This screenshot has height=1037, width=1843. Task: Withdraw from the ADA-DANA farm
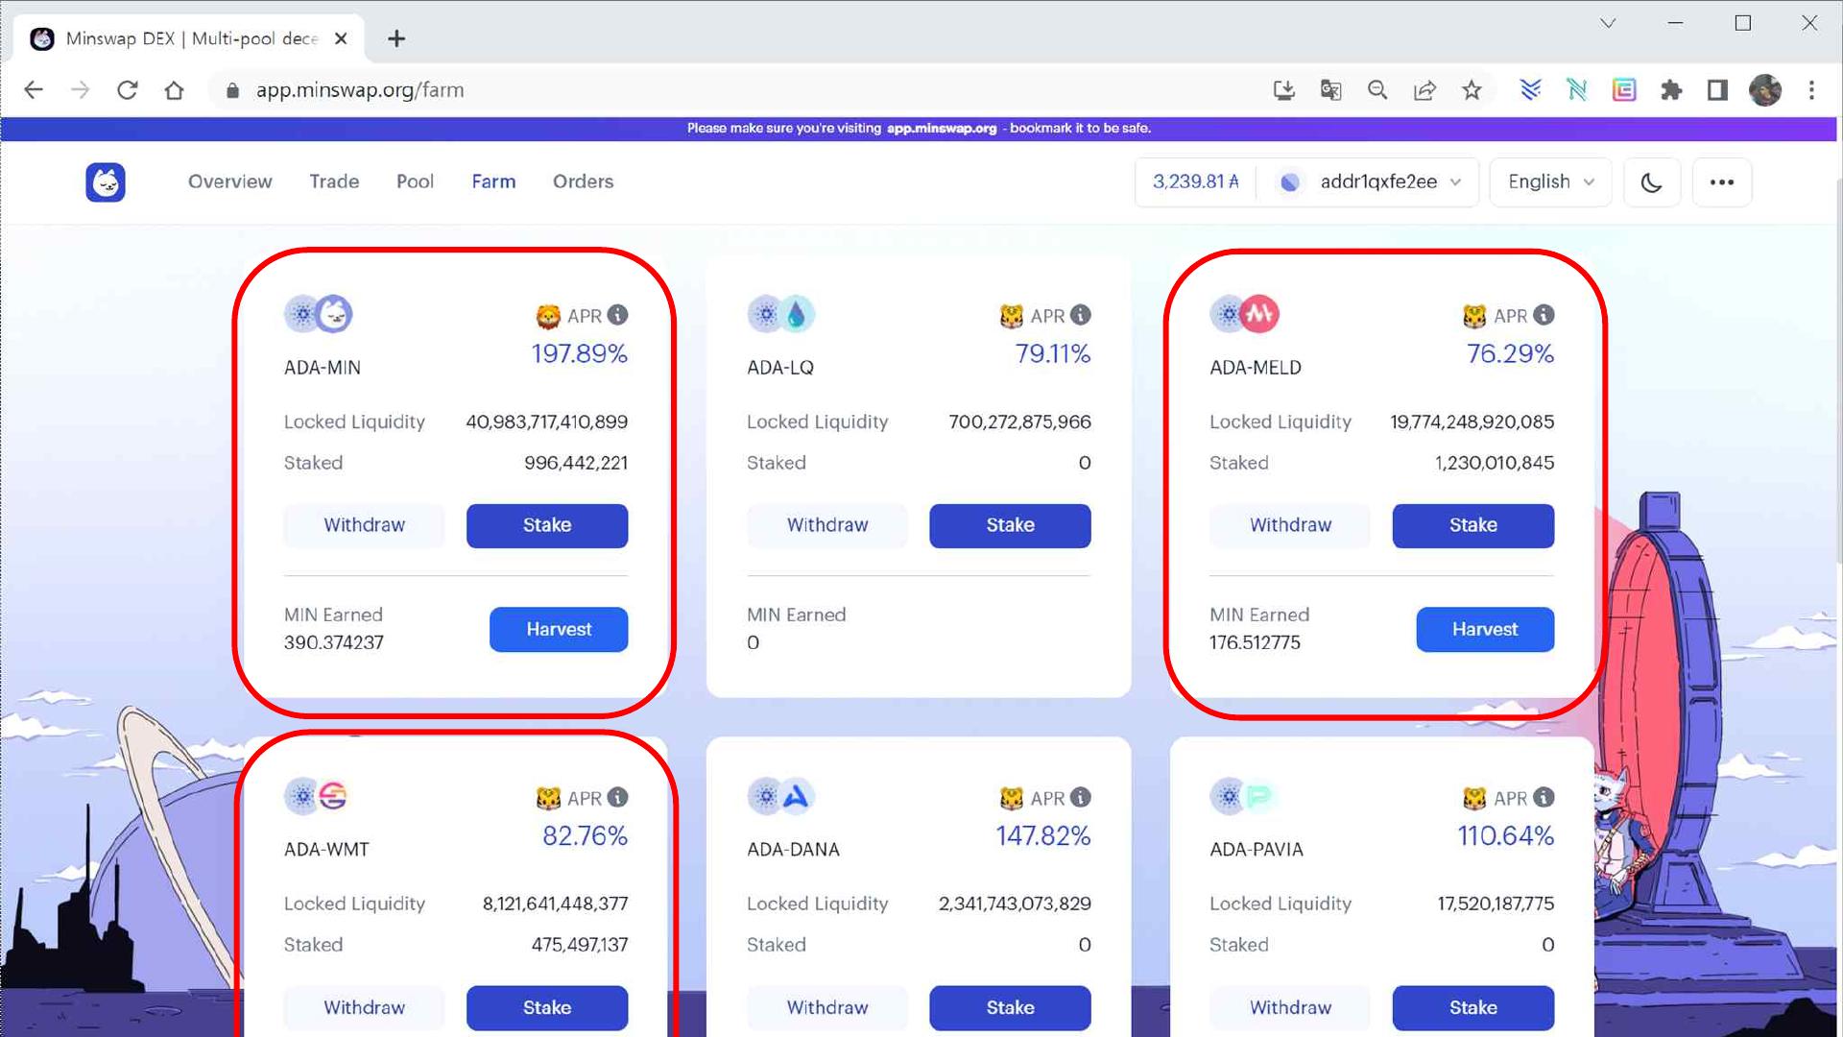tap(826, 1007)
